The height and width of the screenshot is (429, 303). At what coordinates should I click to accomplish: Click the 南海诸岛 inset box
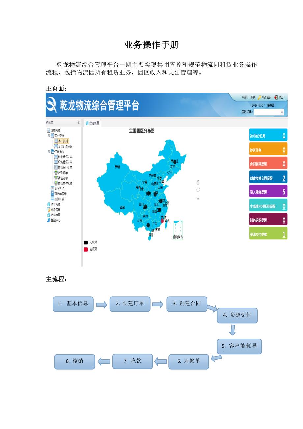178,230
